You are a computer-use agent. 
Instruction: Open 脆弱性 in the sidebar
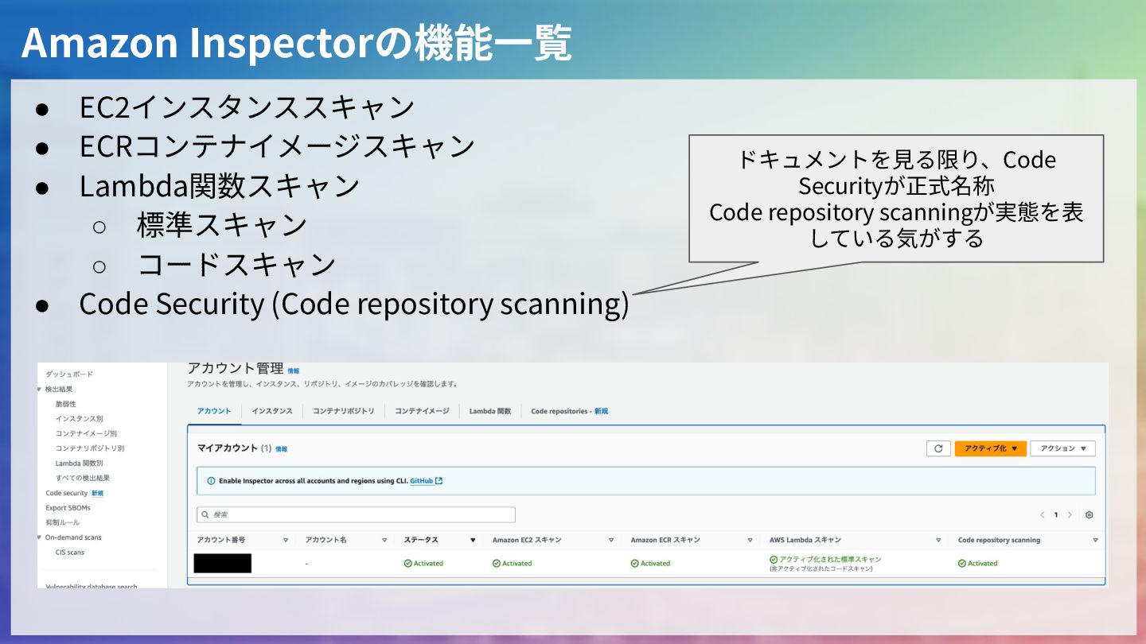66,404
